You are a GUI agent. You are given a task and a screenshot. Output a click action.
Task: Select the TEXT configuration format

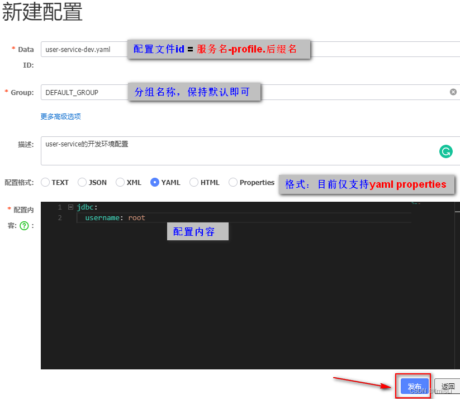pyautogui.click(x=46, y=182)
